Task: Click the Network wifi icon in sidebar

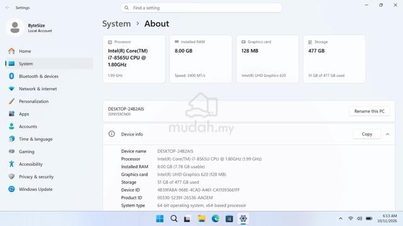Action: pos(11,89)
